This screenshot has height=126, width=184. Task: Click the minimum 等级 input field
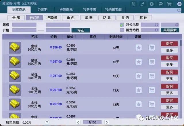click(x=24, y=25)
